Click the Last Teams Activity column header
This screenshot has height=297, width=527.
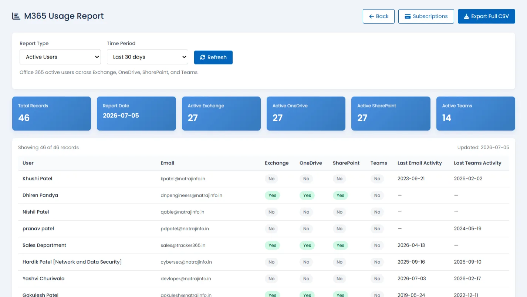point(477,163)
